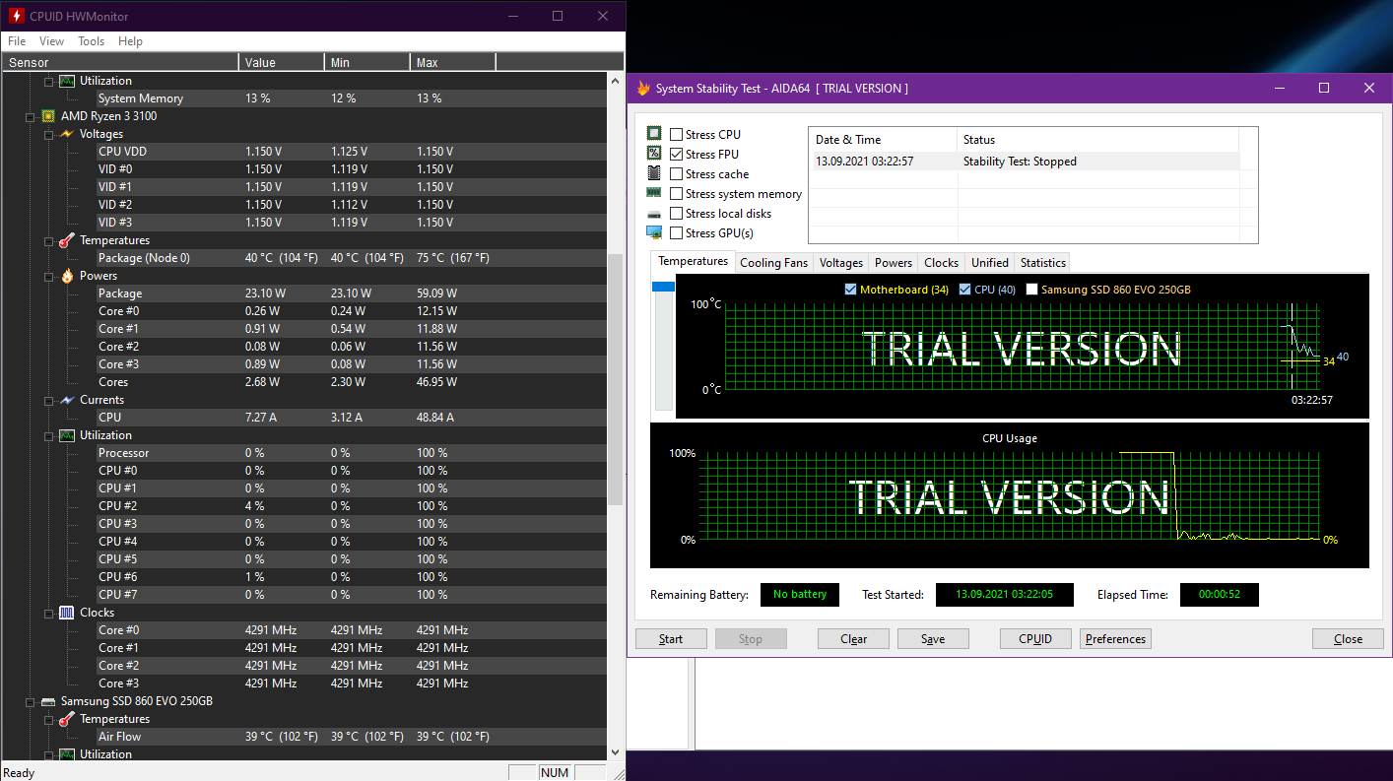Click the AMD Ryzen 3 3100 chip icon
1393x781 pixels.
tap(47, 116)
